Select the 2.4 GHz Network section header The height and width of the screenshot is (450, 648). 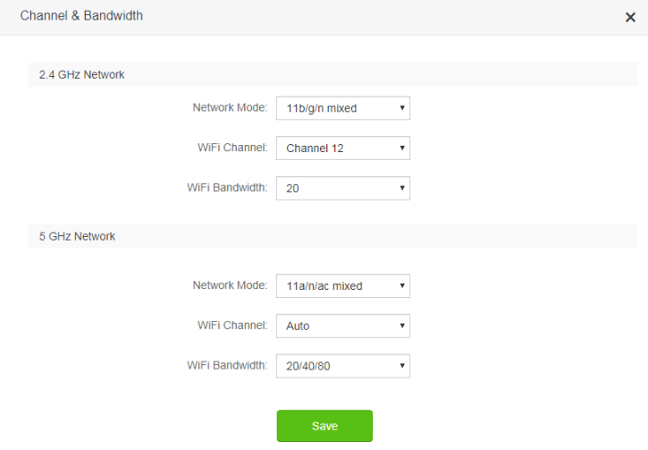point(82,75)
